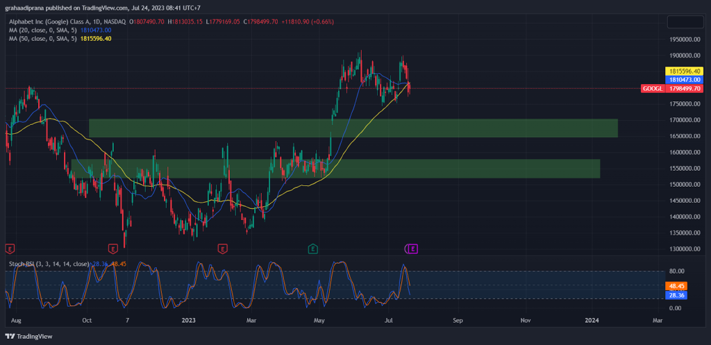This screenshot has height=345, width=711.
Task: Select the lower green zone near 1550000
Action: click(335, 169)
